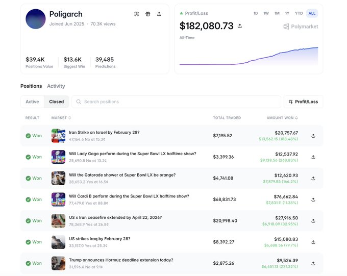Share the Iran Strike on Israel position
The width and height of the screenshot is (347, 276).
(x=313, y=136)
